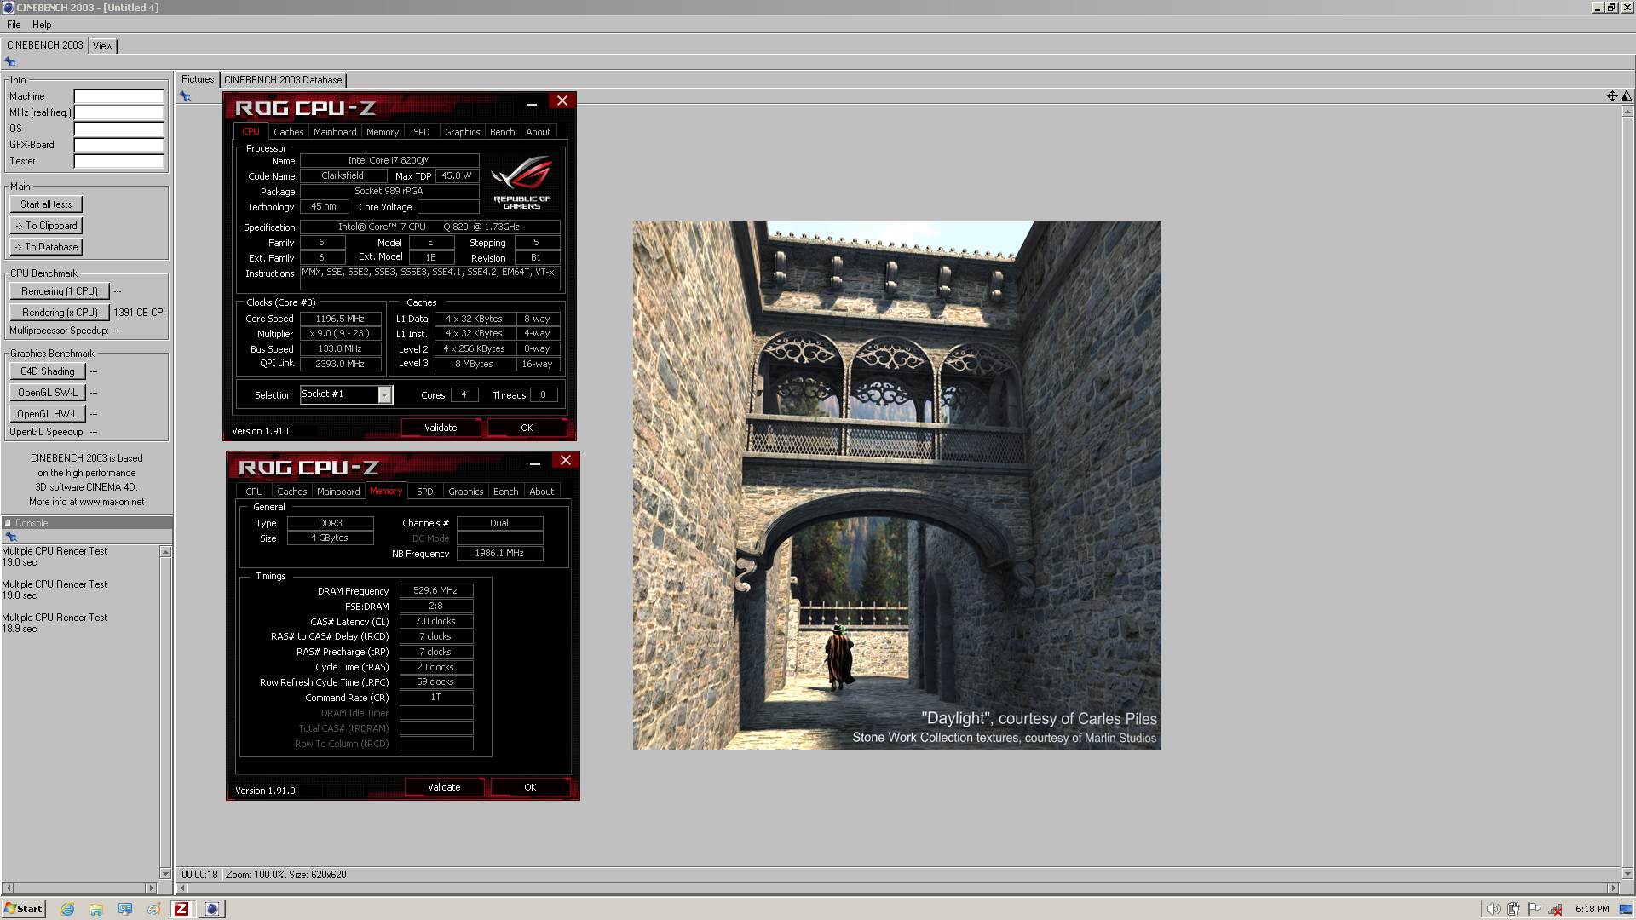
Task: Click the Republic of Gamers logo
Action: (x=521, y=182)
